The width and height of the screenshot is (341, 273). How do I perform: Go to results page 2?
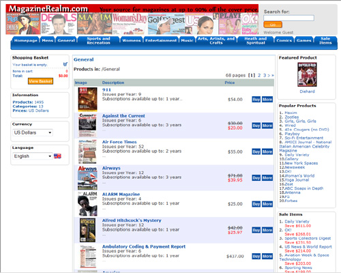pos(259,75)
